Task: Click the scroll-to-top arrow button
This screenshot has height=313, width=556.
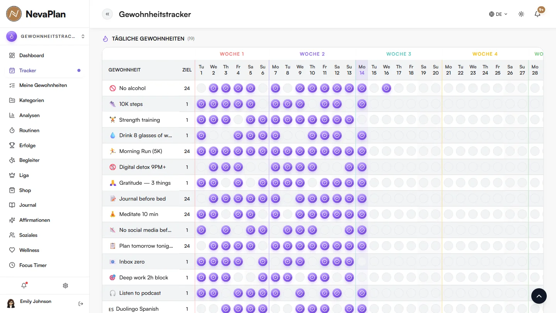Action: pos(539,296)
